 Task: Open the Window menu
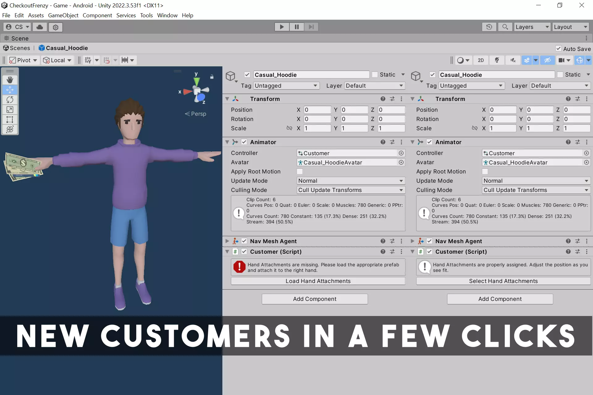pyautogui.click(x=167, y=15)
